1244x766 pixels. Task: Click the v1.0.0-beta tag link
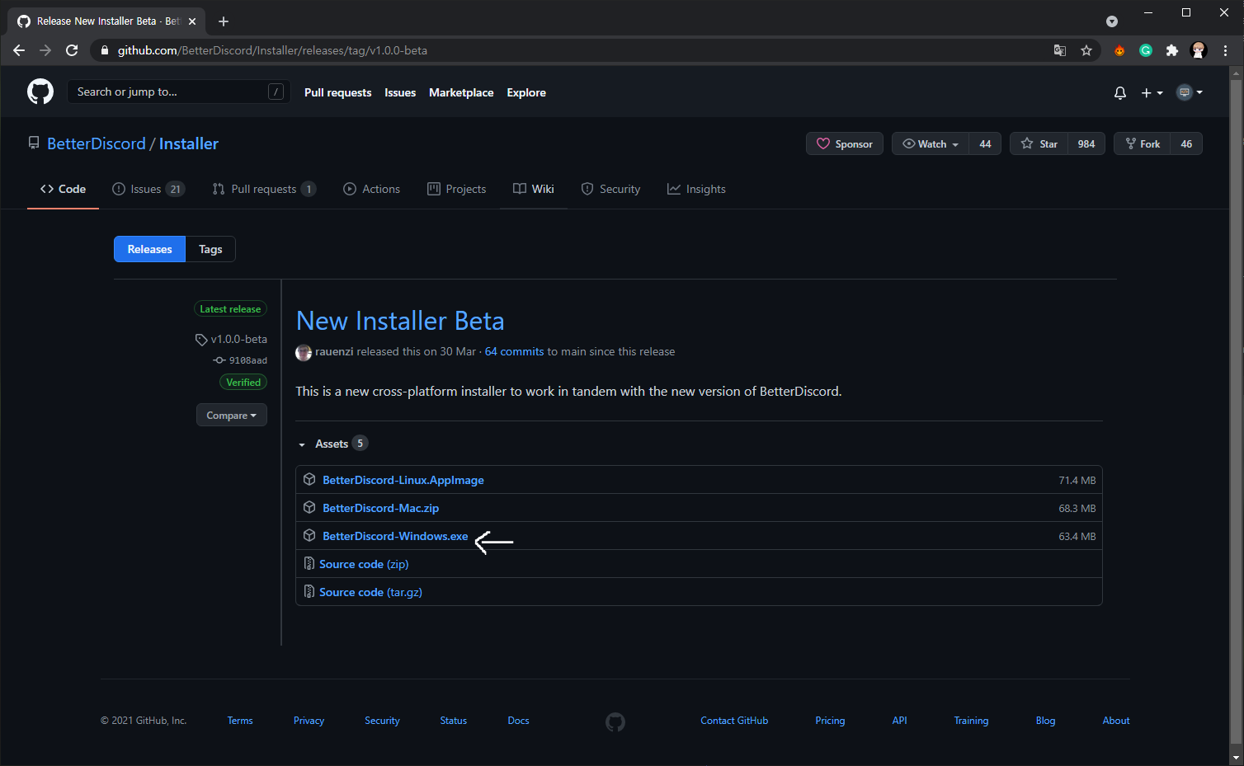pos(231,339)
